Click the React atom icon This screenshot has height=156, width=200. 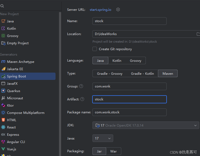[x=3, y=127]
